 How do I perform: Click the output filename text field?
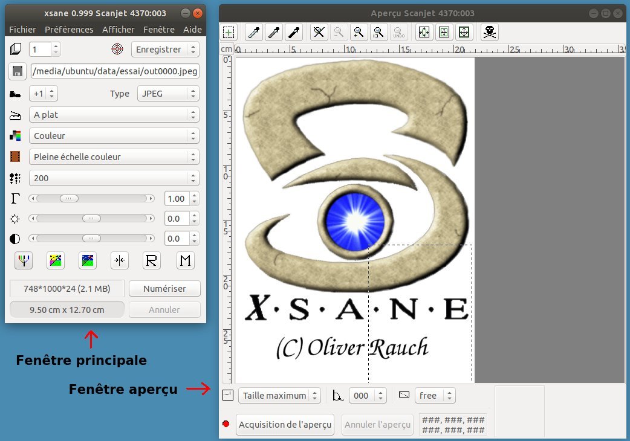coord(115,71)
